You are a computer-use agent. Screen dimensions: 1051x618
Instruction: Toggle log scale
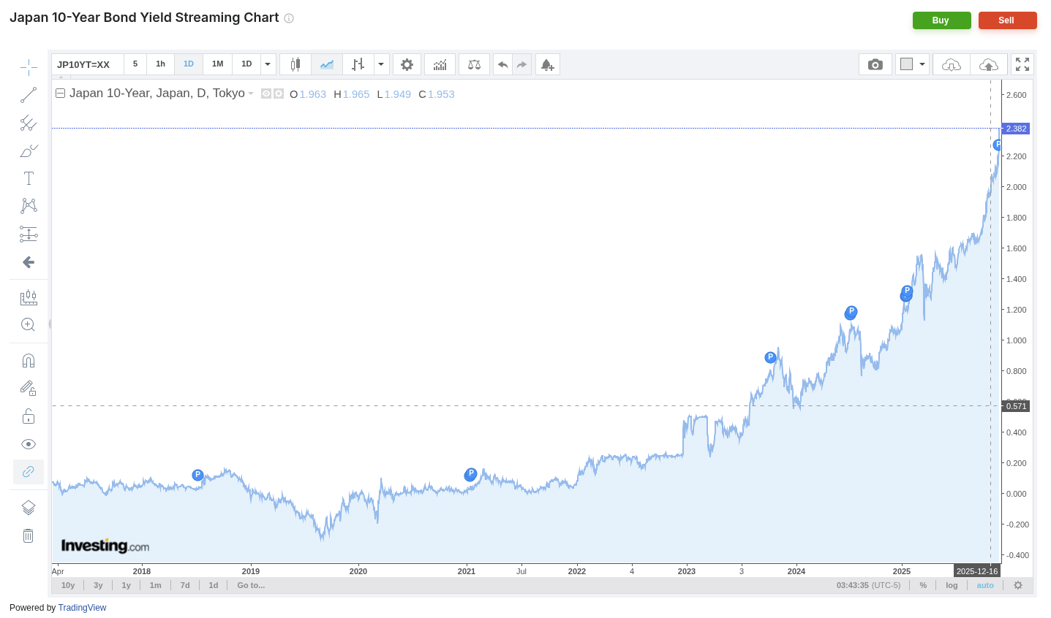click(952, 585)
